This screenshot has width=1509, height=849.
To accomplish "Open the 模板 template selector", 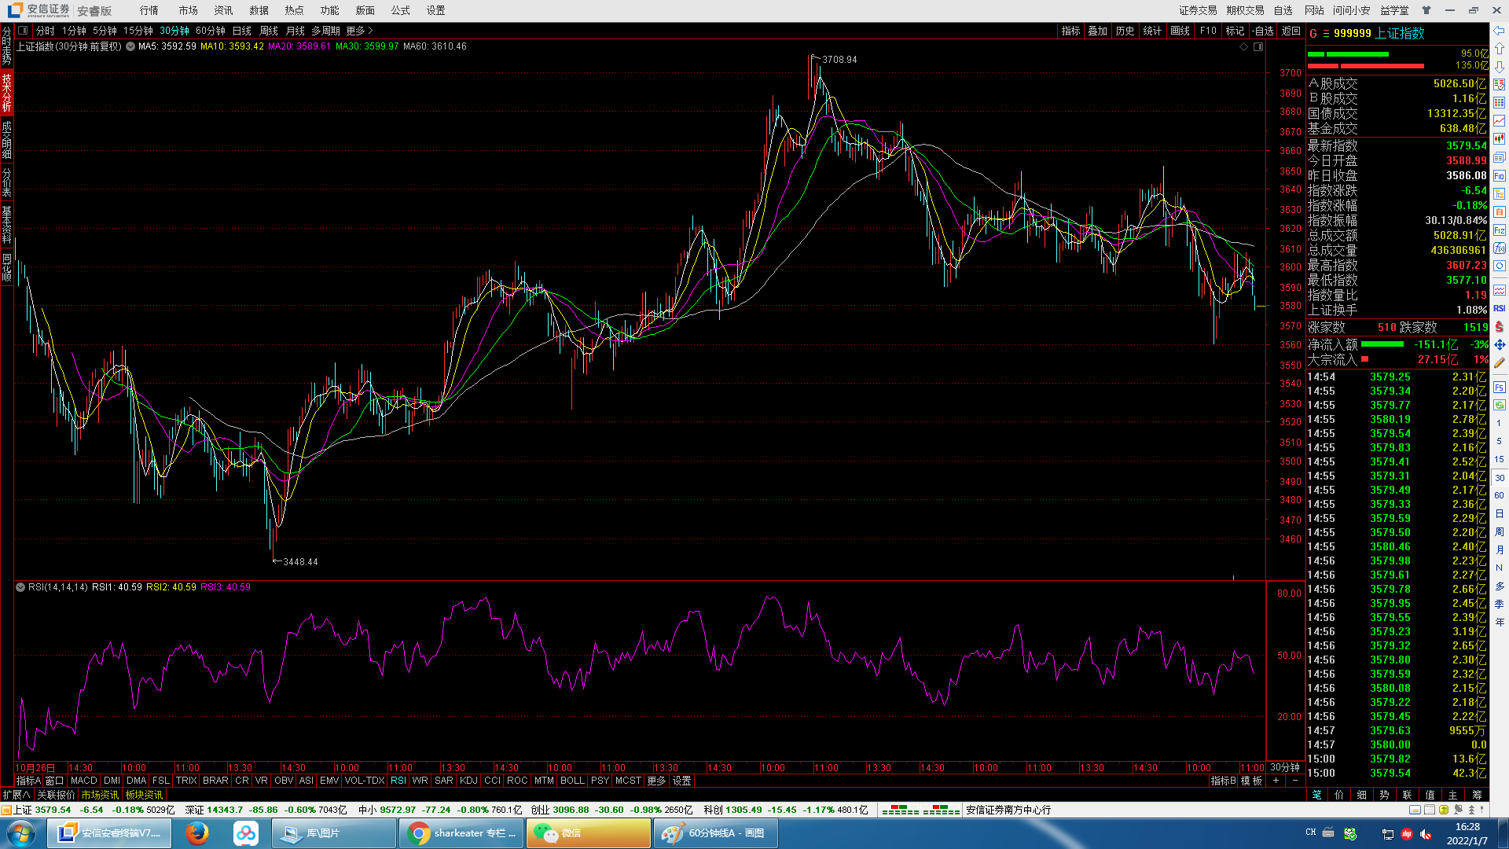I will click(x=1252, y=781).
